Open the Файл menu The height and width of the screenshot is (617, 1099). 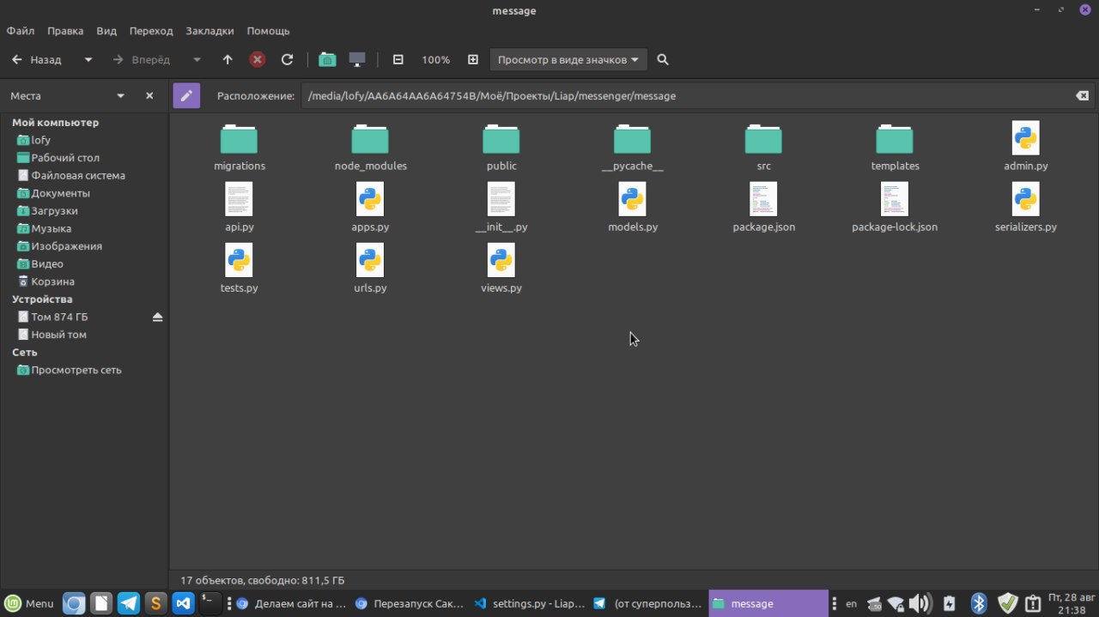coord(21,31)
